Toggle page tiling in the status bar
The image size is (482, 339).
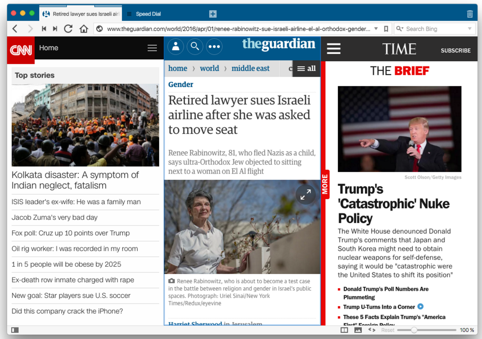click(x=344, y=330)
